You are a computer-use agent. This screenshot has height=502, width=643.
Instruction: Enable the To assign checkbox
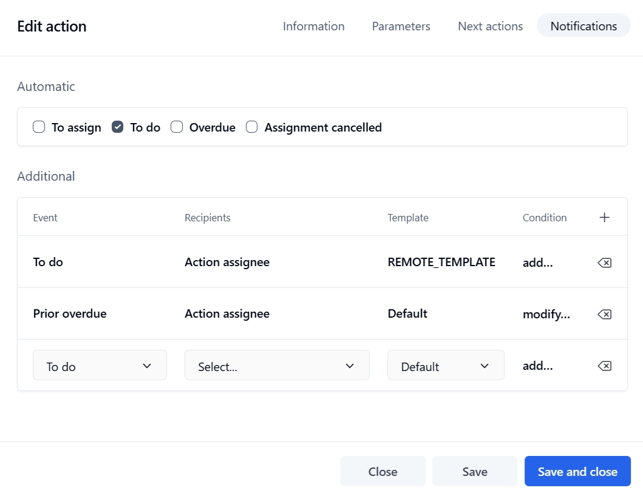click(x=39, y=127)
